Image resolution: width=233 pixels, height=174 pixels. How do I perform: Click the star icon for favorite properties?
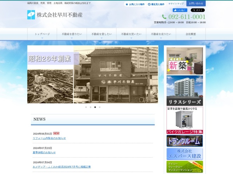pos(127,4)
